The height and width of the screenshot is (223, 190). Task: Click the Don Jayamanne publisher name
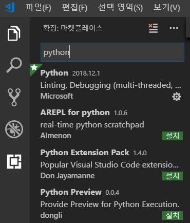(67, 176)
